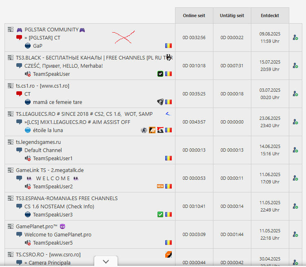
Task: Click muted speaker icon beside TeamSpeakUser1
Action: click(28, 158)
